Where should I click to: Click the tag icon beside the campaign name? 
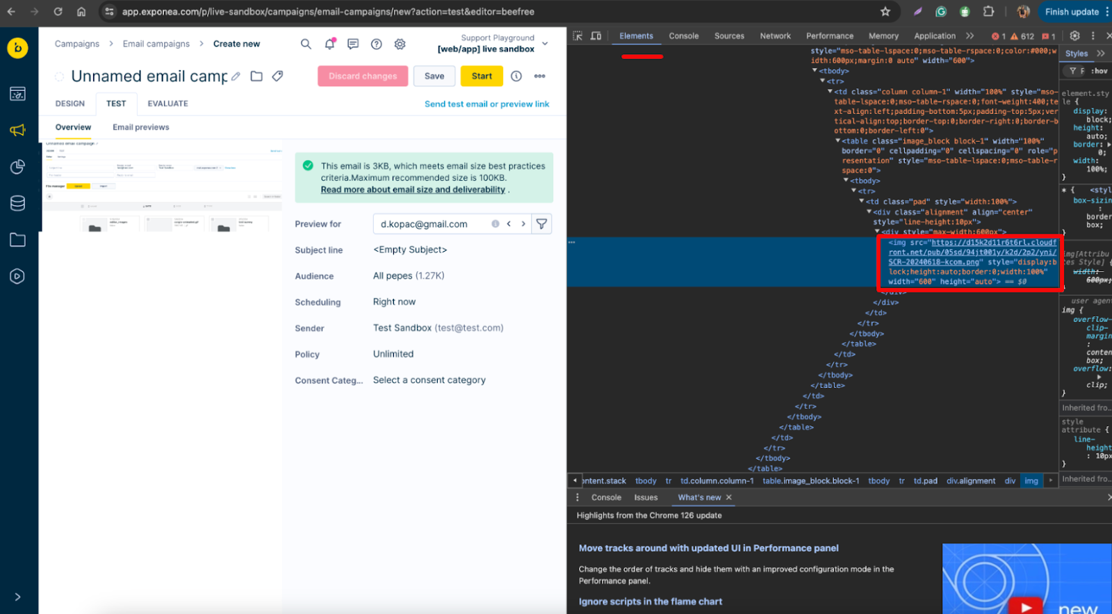[277, 76]
